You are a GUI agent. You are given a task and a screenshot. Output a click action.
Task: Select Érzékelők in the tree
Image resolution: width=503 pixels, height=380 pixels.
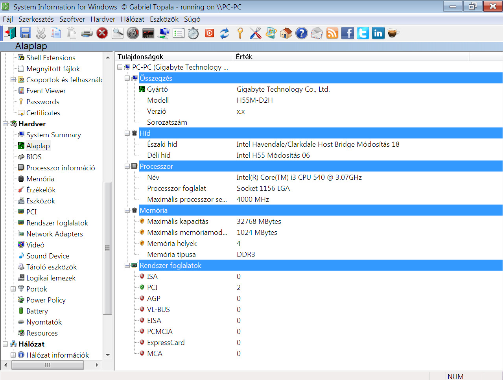(x=41, y=190)
